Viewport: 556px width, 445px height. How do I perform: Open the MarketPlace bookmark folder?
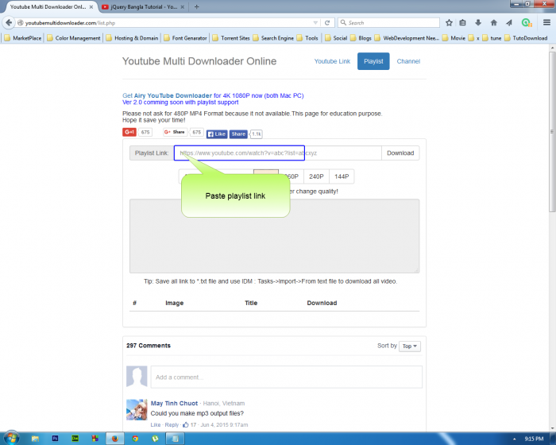coord(23,38)
